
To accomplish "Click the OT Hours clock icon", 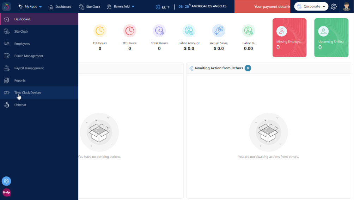I will click(100, 31).
